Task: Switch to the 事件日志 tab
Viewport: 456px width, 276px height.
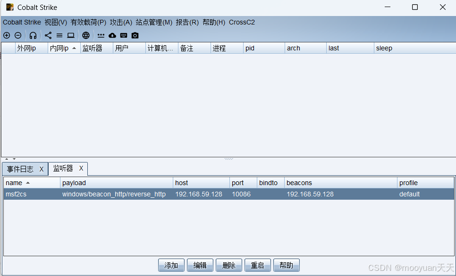Action: point(20,169)
